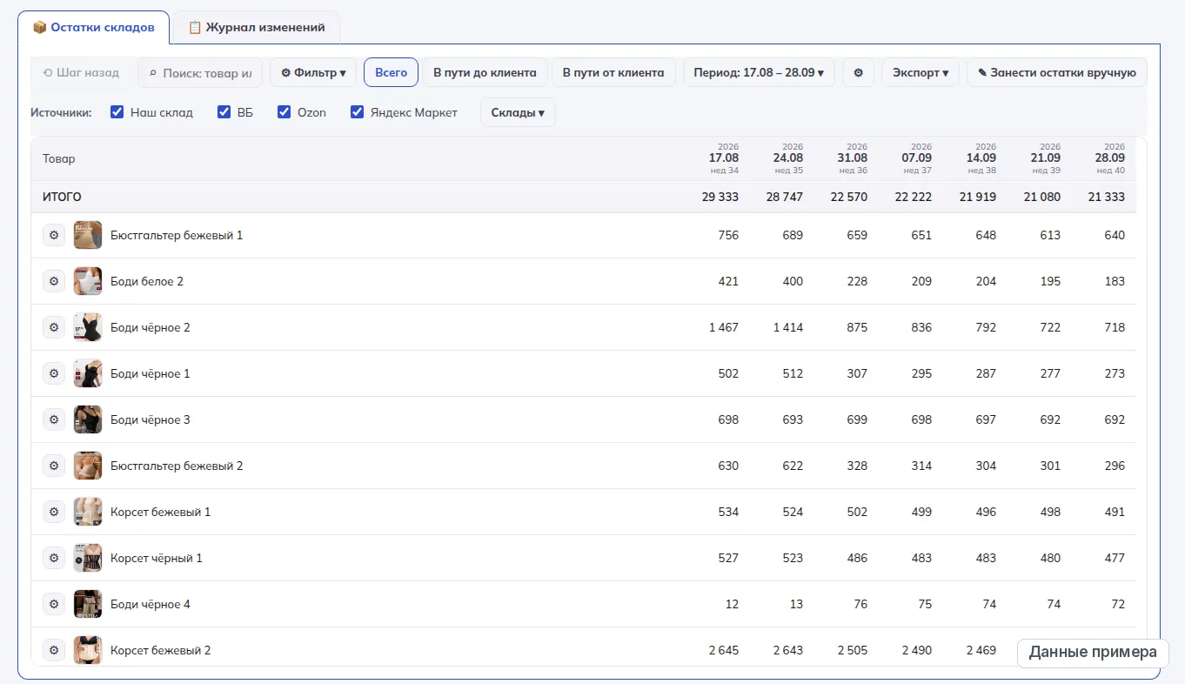1185x684 pixels.
Task: Open settings gear for Бюстгальтер бежевый 2
Action: (x=54, y=466)
